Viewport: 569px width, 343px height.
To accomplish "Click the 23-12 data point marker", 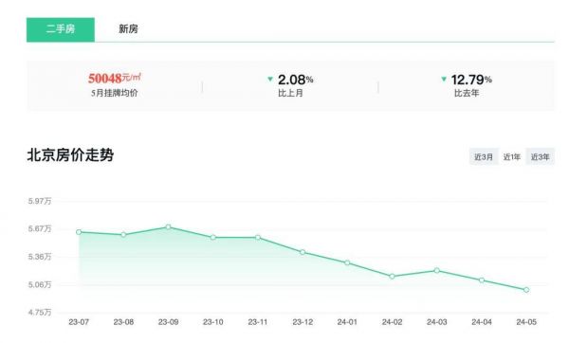I will tap(303, 252).
